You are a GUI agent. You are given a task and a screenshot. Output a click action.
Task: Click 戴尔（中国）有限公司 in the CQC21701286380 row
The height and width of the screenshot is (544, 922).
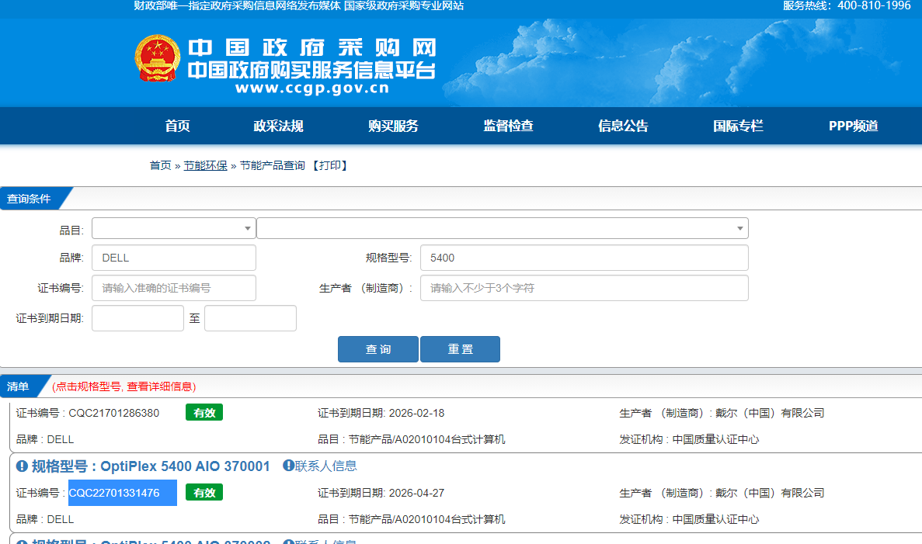tap(770, 413)
